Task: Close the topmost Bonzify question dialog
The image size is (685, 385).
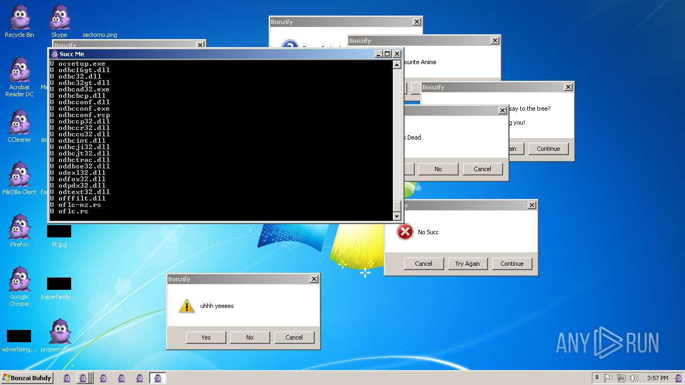Action: click(416, 21)
